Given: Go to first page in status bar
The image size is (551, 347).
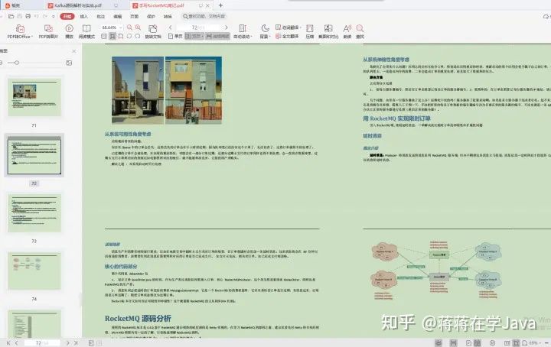Looking at the screenshot, I should 8,342.
